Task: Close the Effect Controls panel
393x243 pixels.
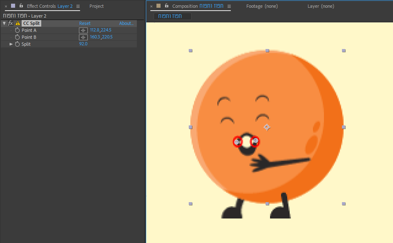Action: click(x=6, y=6)
